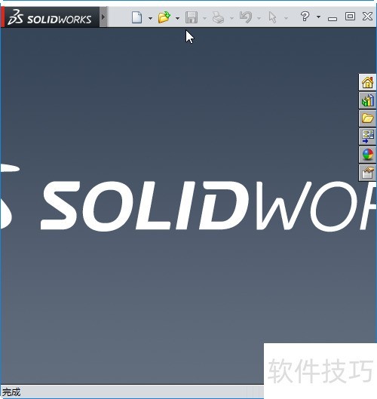Screen dimensions: 377x399
Task: Expand the Help dropdown arrow
Action: coord(318,17)
